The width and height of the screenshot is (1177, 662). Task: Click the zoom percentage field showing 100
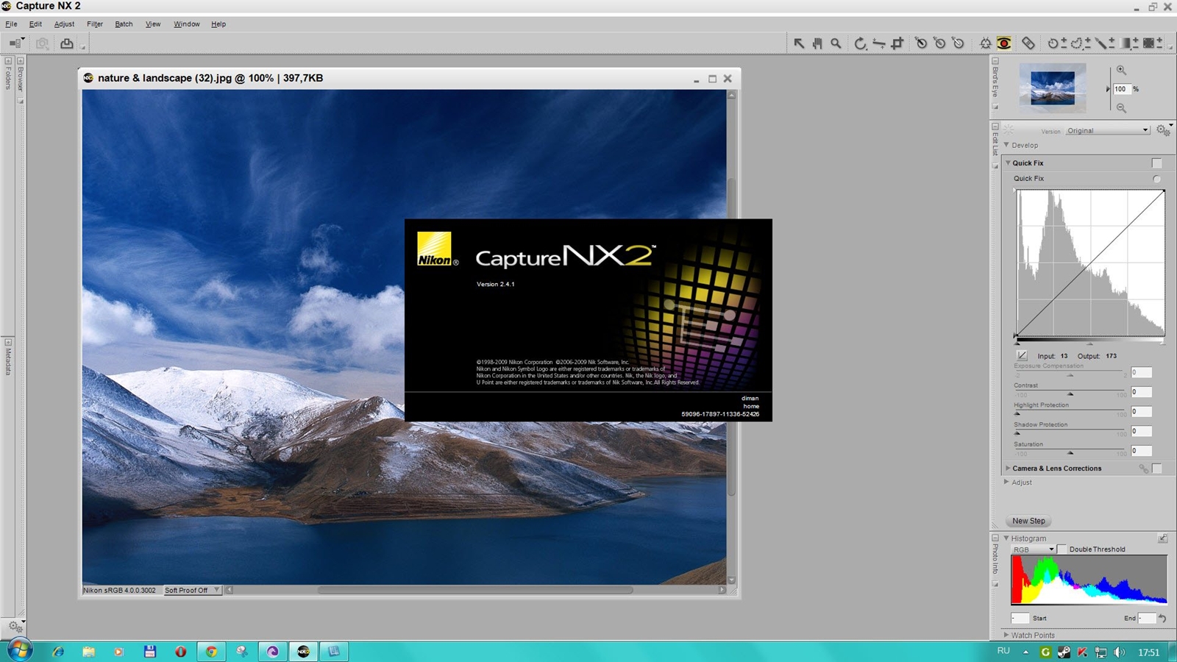(x=1121, y=89)
